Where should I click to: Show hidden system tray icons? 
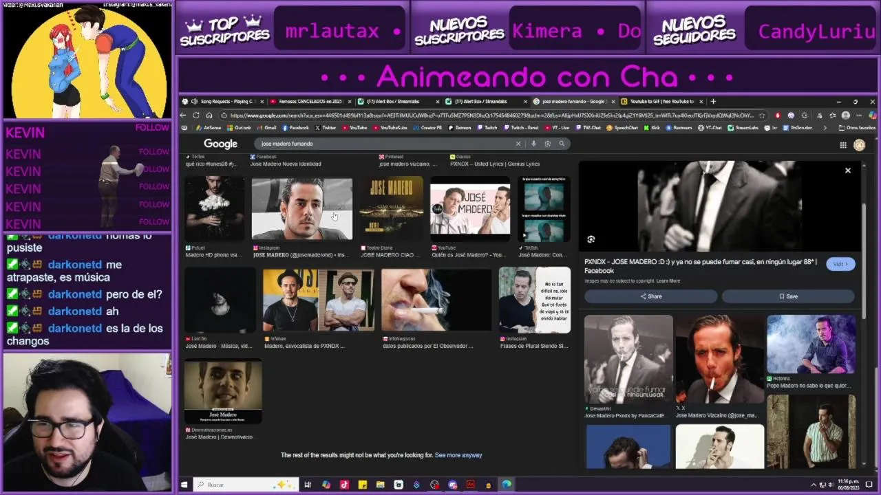(x=814, y=485)
